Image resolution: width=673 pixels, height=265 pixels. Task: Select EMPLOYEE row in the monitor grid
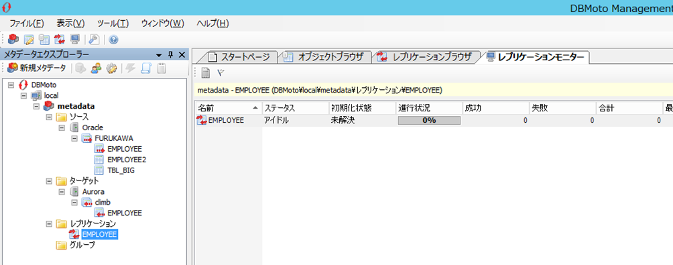[434, 121]
